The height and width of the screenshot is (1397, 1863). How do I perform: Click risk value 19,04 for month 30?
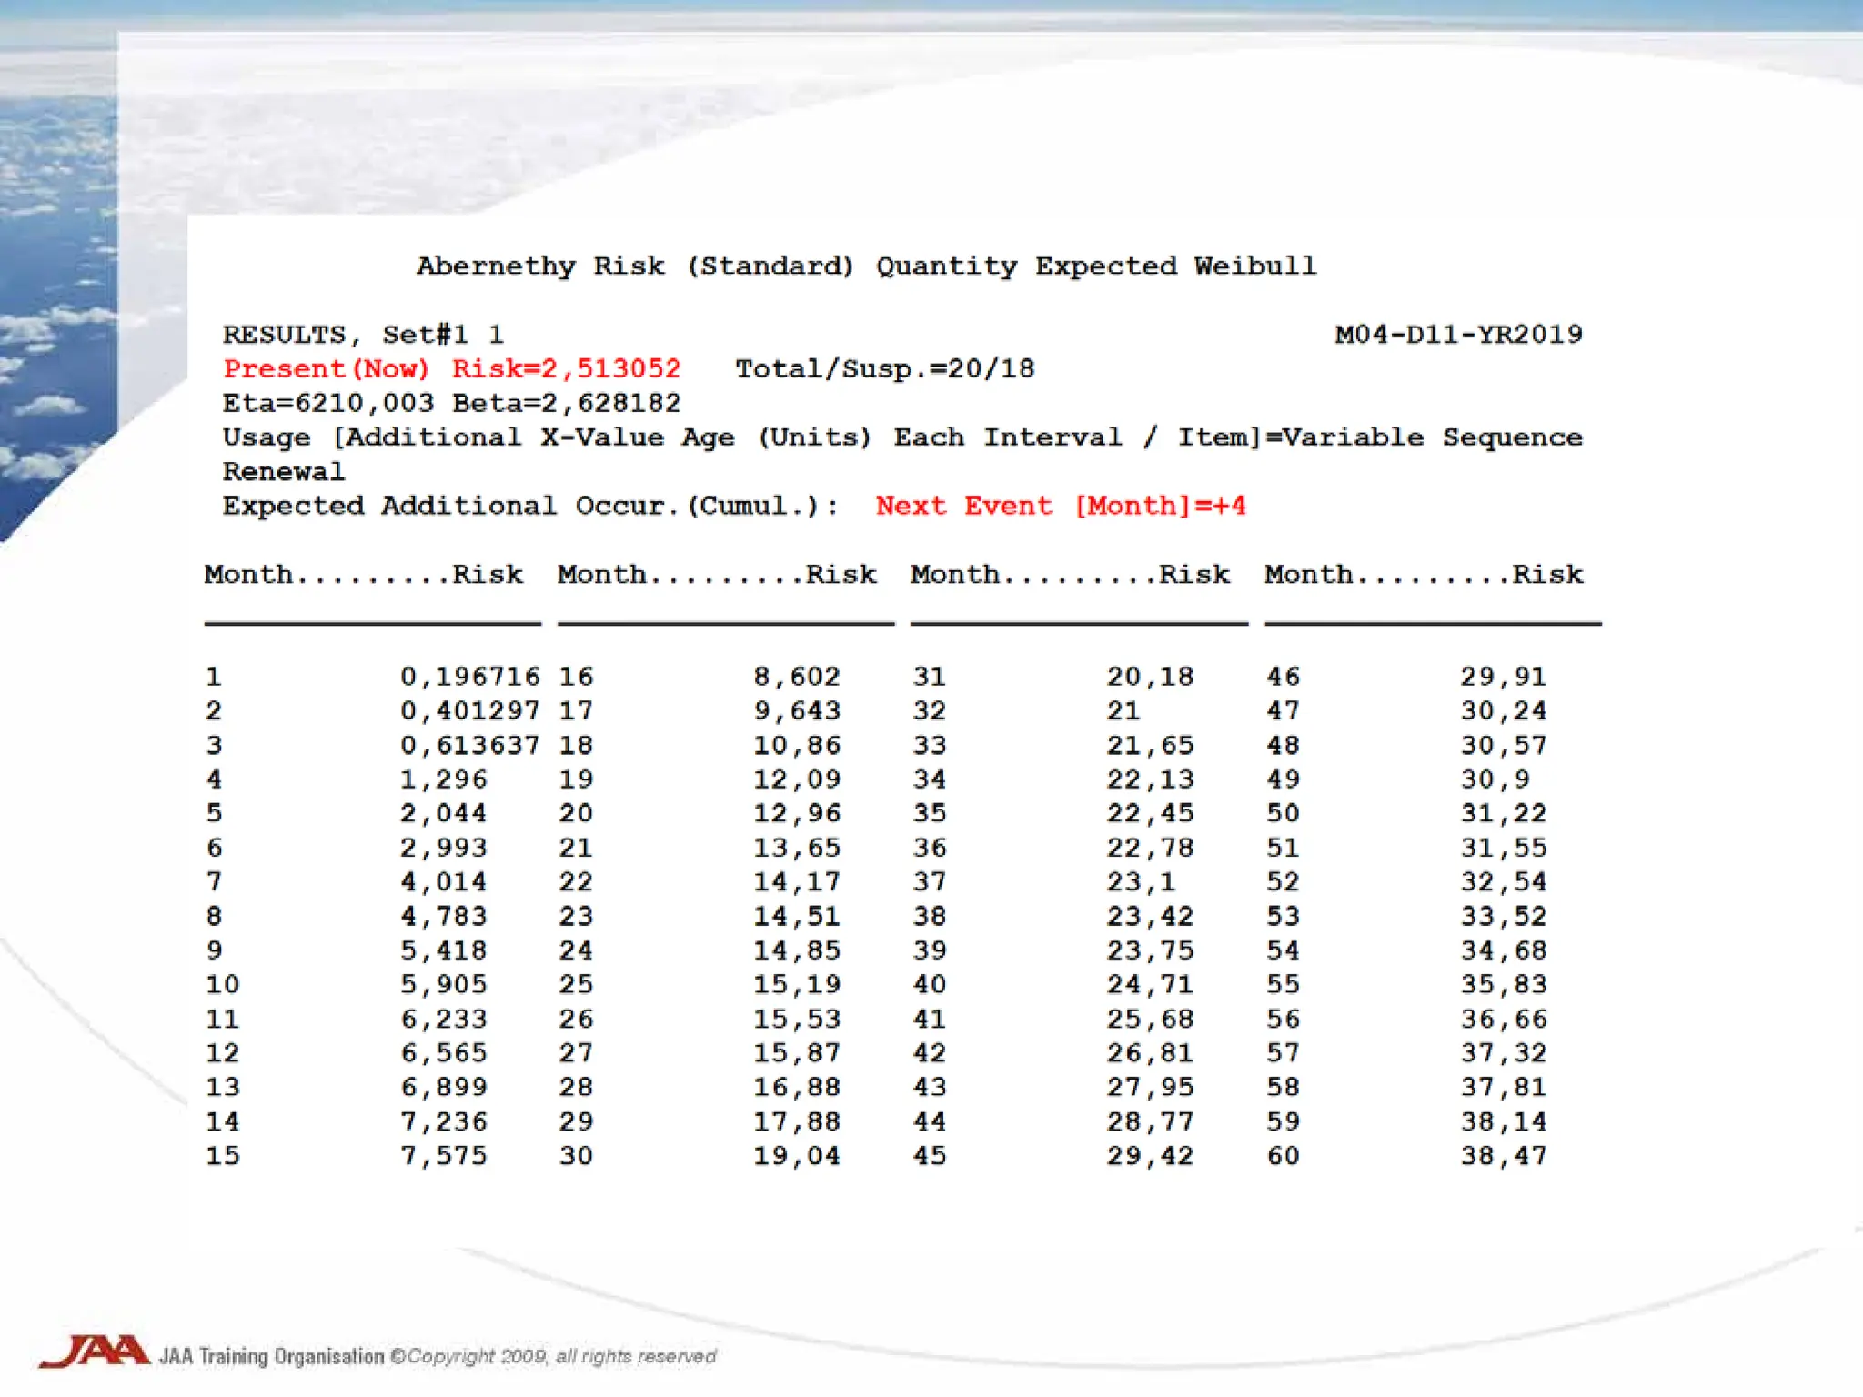click(x=796, y=1156)
